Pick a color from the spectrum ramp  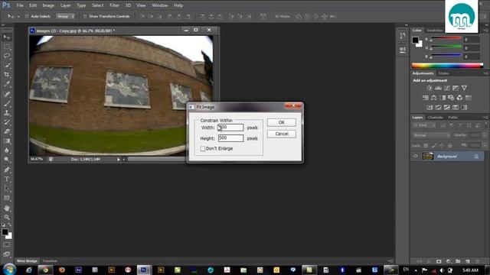coord(447,66)
